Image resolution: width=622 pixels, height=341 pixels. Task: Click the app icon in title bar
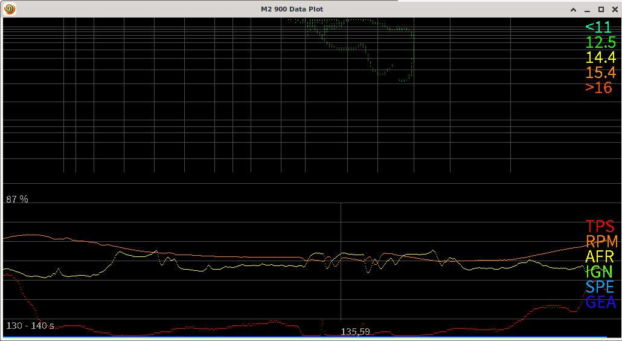9,9
